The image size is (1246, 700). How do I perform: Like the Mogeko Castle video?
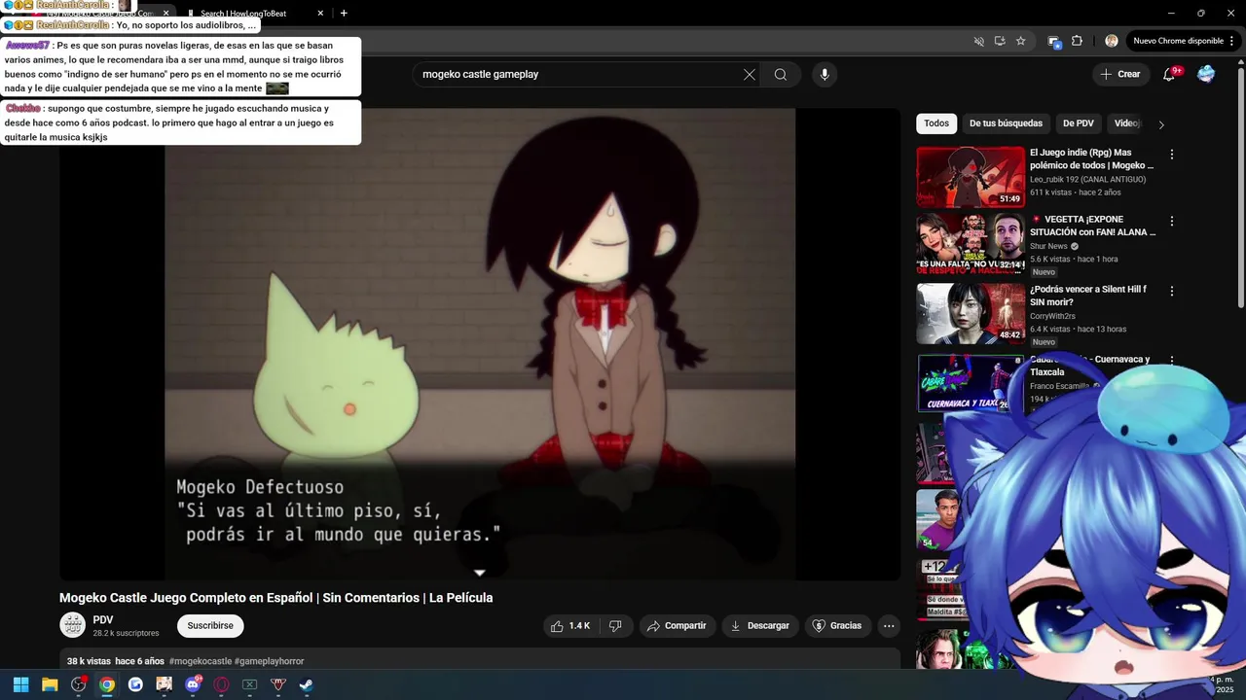(570, 626)
